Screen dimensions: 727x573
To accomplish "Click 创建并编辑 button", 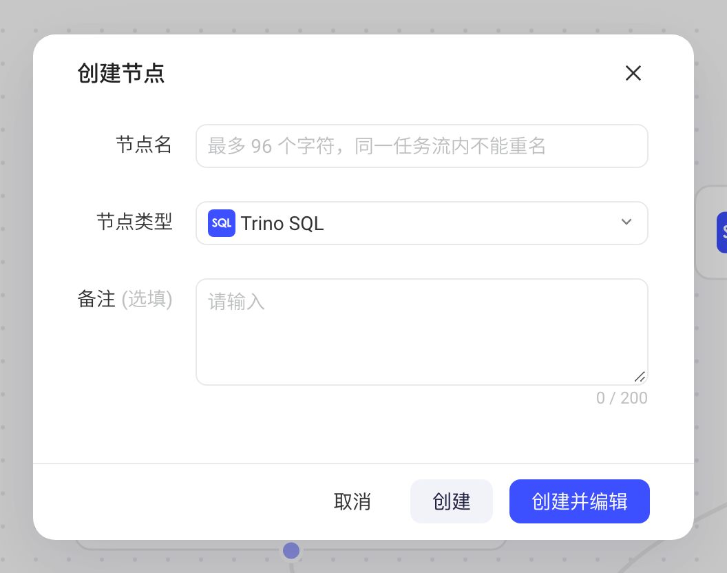I will [x=579, y=501].
